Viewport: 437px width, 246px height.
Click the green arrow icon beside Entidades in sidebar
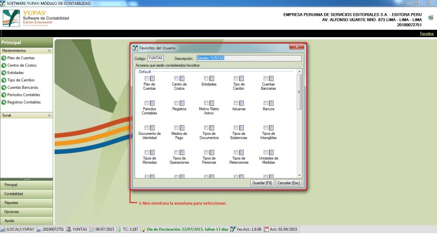(x=4, y=73)
